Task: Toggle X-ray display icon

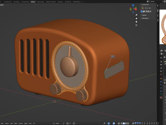Action: click(119, 123)
